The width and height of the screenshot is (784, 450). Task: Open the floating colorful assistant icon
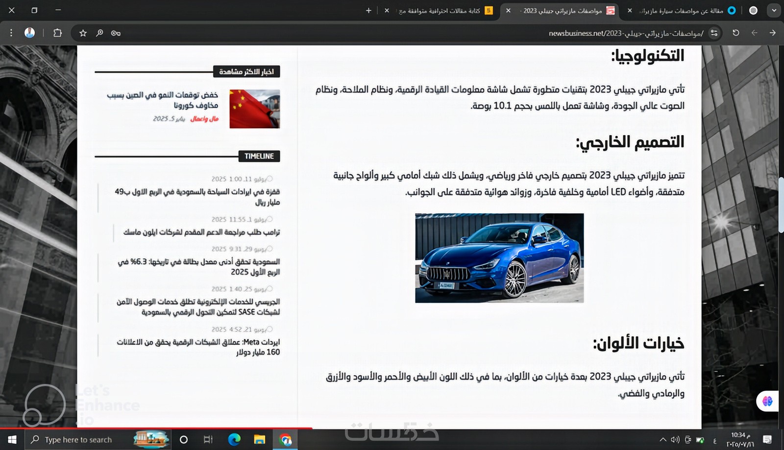click(767, 401)
